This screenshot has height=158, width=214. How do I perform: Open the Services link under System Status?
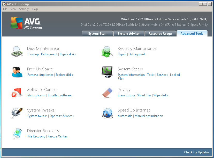pos(162,75)
